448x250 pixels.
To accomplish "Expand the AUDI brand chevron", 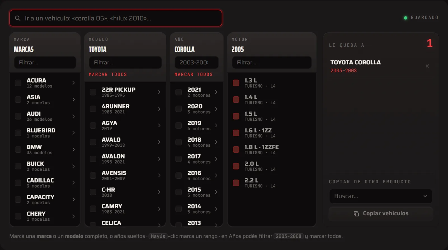I will (x=74, y=116).
